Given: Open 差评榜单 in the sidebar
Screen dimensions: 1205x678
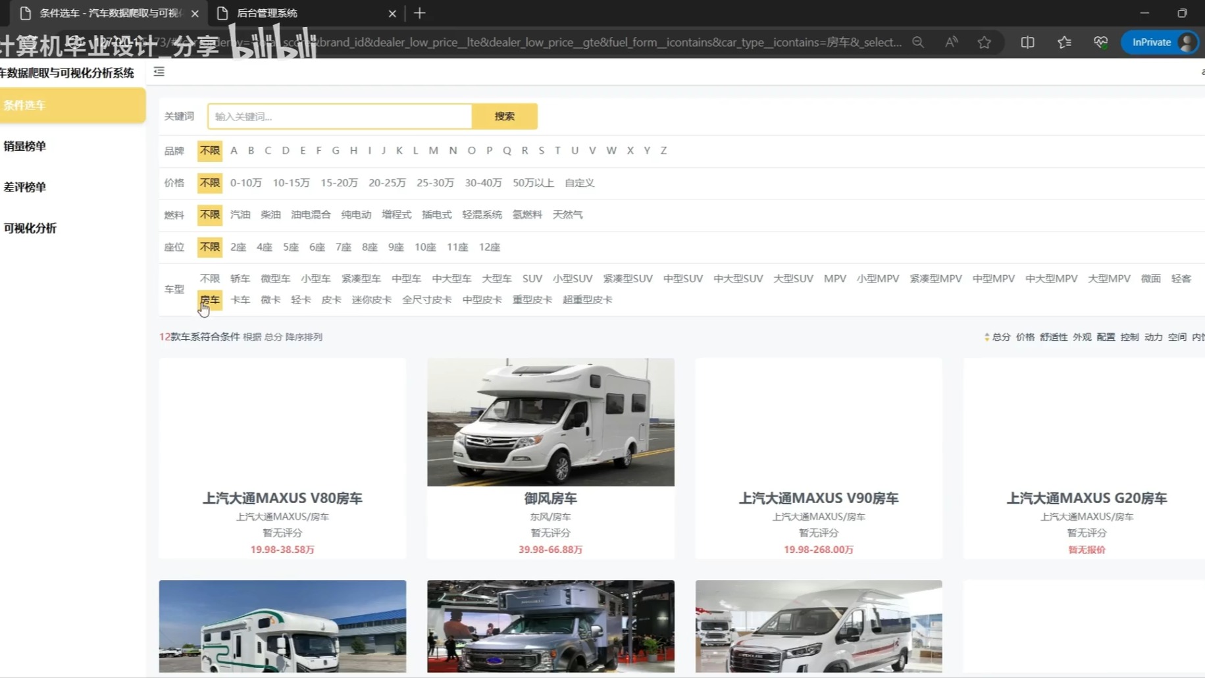Looking at the screenshot, I should pyautogui.click(x=25, y=187).
